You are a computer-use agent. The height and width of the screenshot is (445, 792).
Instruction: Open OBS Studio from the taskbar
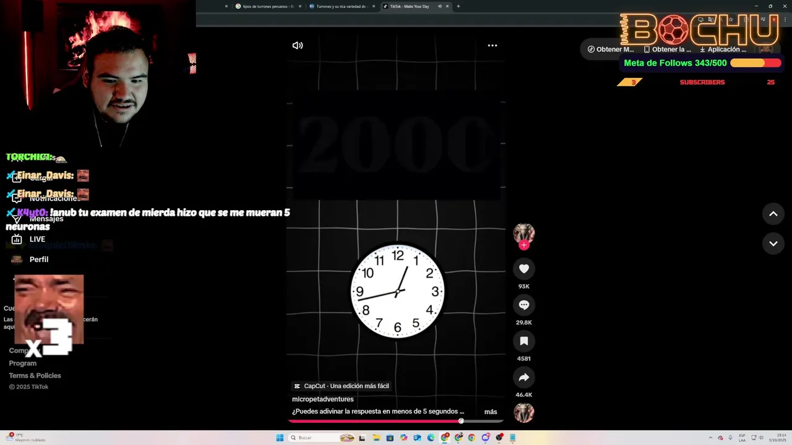499,438
